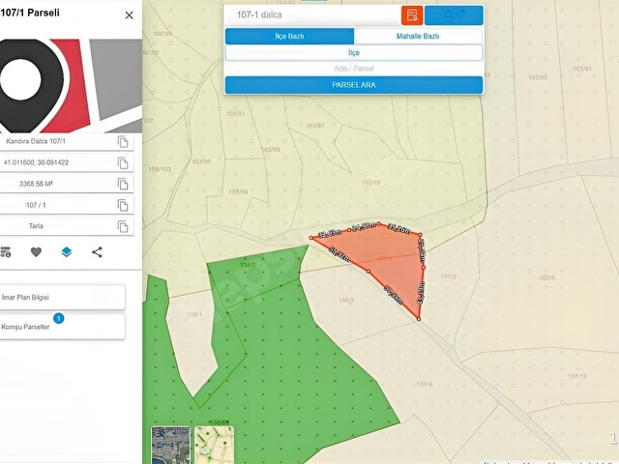This screenshot has height=464, width=619.
Task: Click the parcel location logo image
Action: point(71,86)
